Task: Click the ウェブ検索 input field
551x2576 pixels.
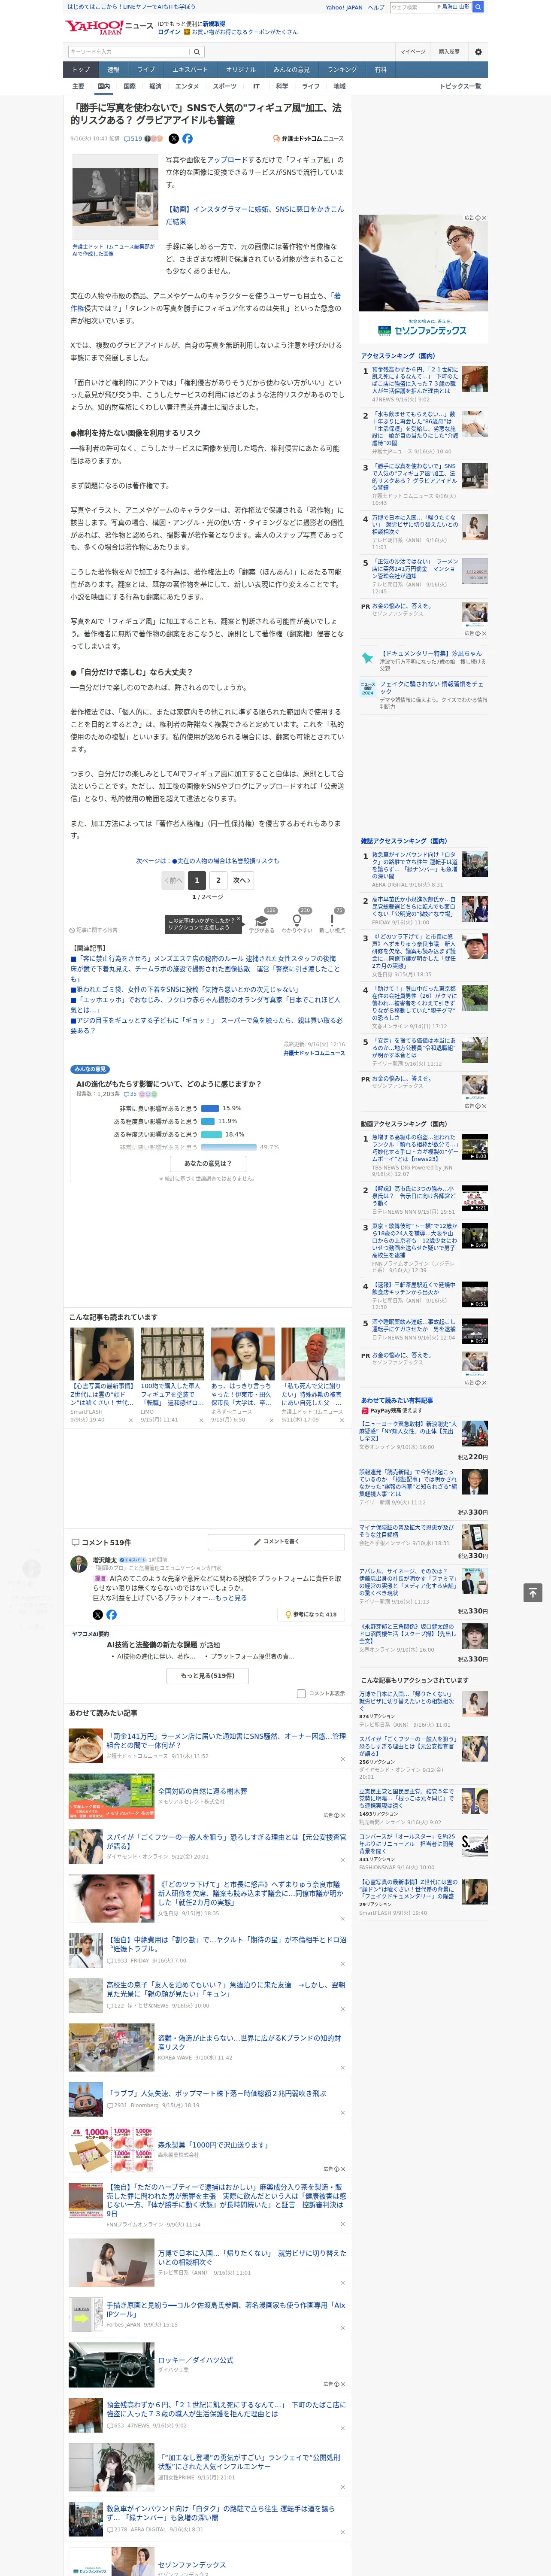Action: point(412,7)
